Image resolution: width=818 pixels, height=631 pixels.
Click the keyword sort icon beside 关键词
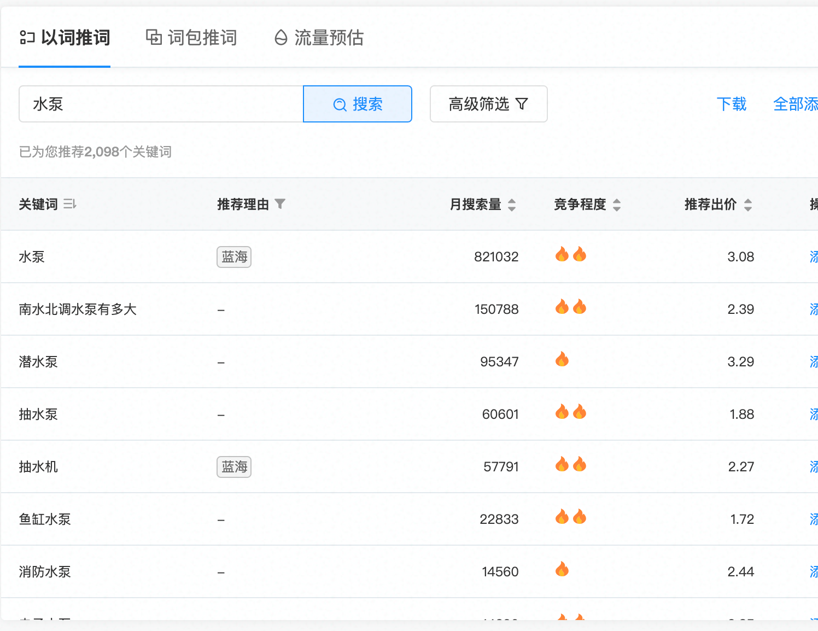pos(69,205)
